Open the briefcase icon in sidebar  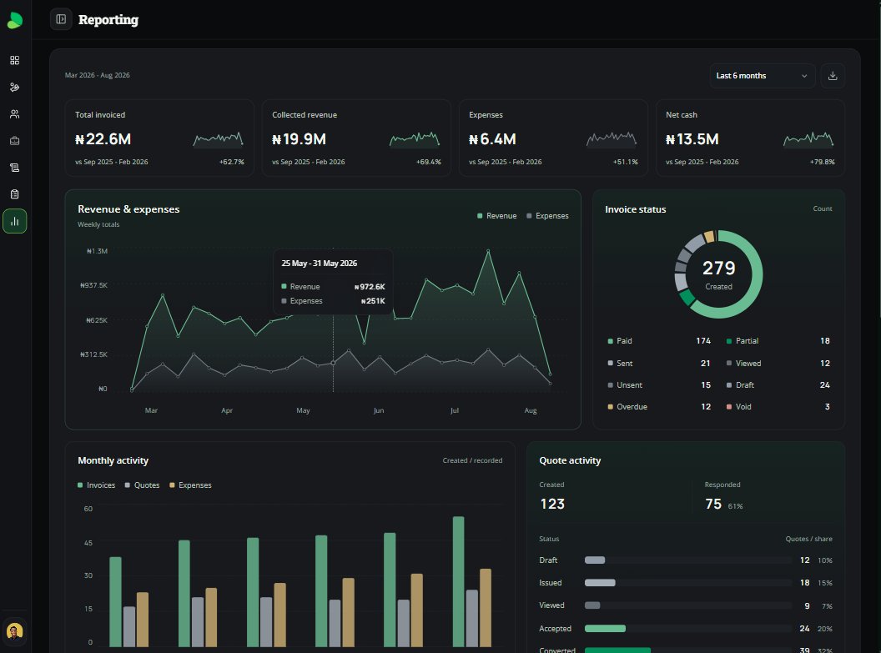(15, 141)
